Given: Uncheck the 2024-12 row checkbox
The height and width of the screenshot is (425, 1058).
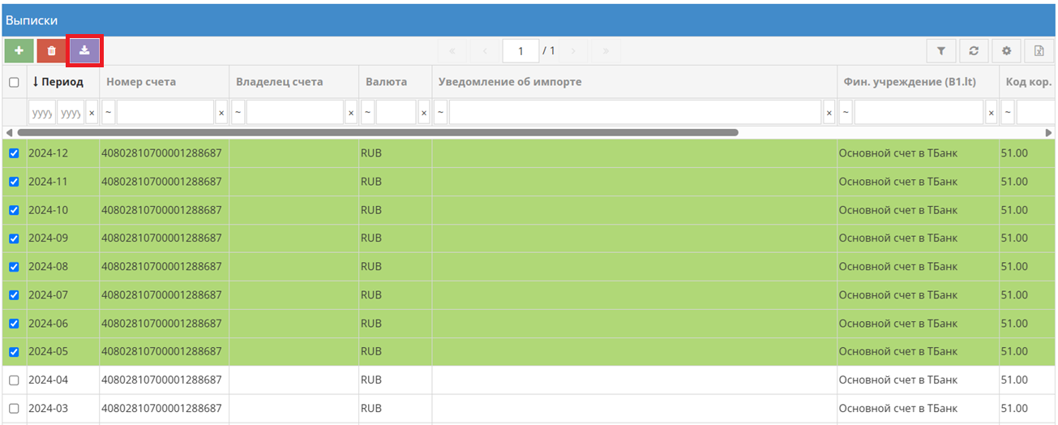Looking at the screenshot, I should click(14, 153).
